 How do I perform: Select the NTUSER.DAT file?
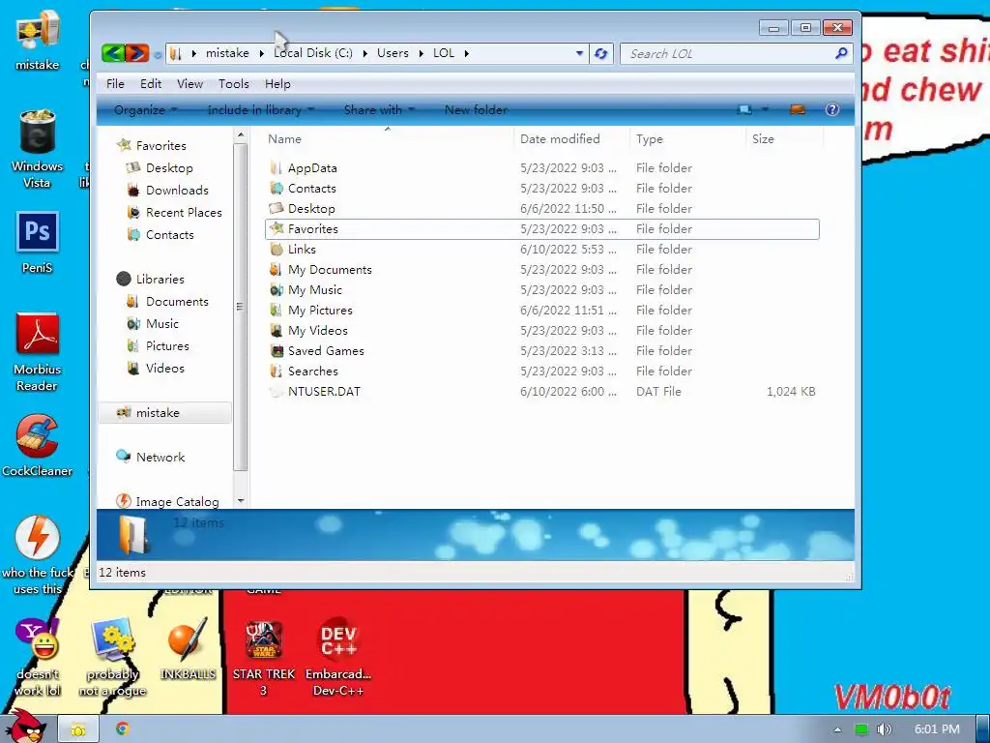tap(543, 392)
